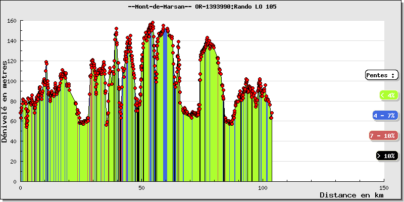Click the green "< 4%" legend swatch
Viewport: 404px width, 202px height.
point(388,95)
